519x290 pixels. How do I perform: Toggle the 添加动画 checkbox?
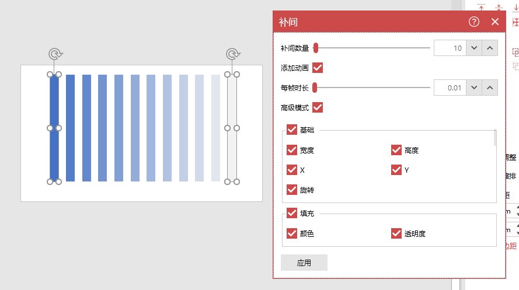(x=318, y=68)
